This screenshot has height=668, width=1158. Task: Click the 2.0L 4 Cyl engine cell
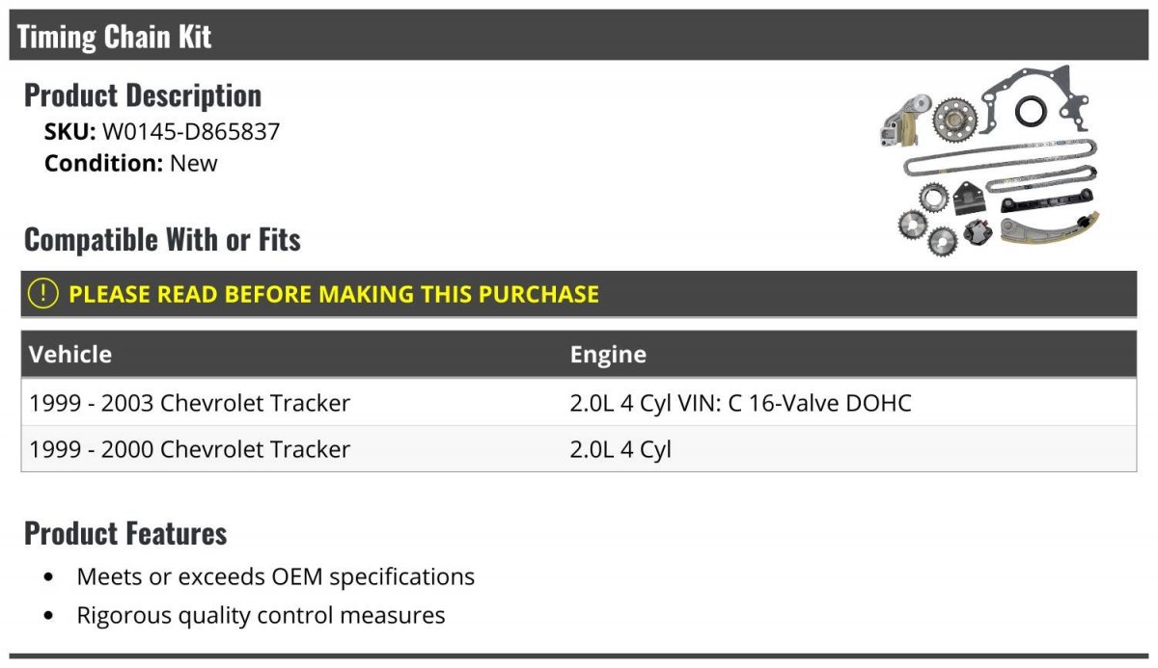click(x=620, y=449)
